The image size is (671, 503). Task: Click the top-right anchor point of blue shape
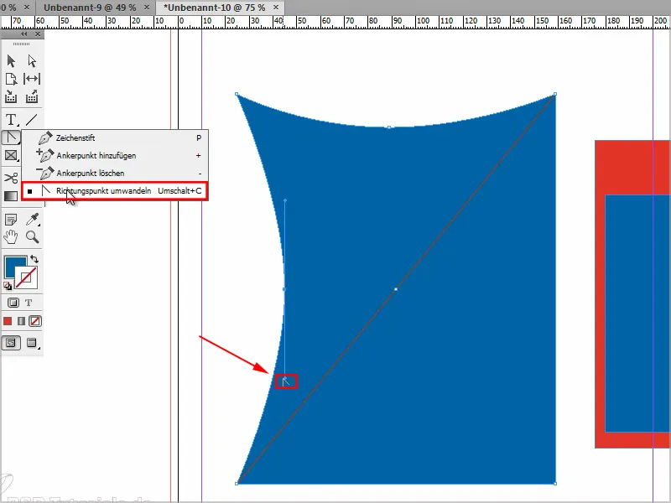click(555, 94)
